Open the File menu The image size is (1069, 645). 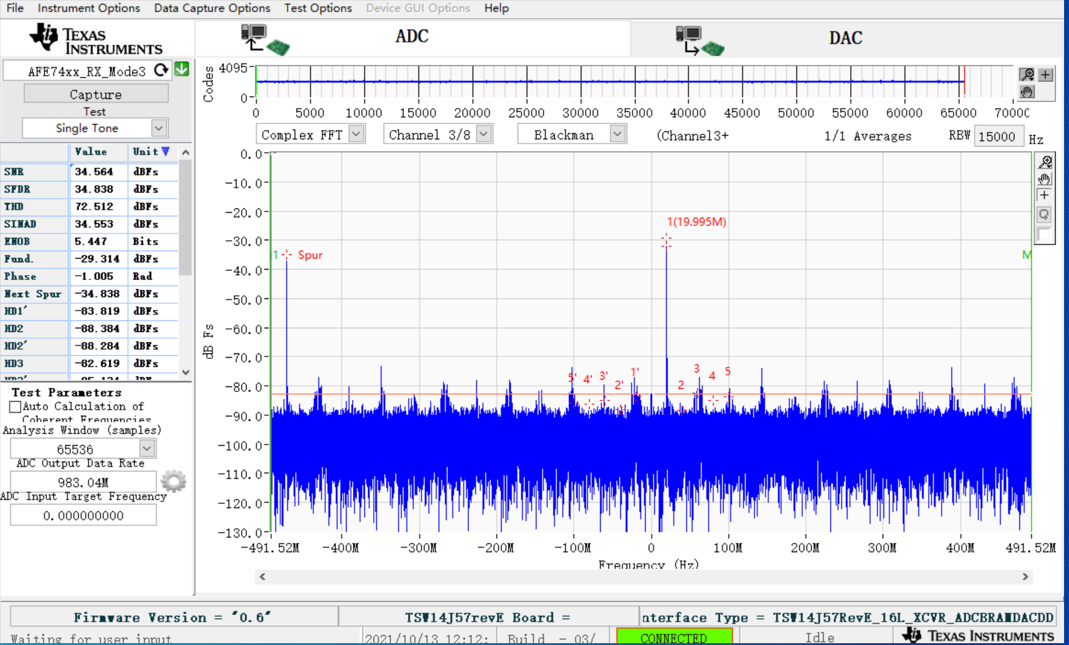(15, 8)
